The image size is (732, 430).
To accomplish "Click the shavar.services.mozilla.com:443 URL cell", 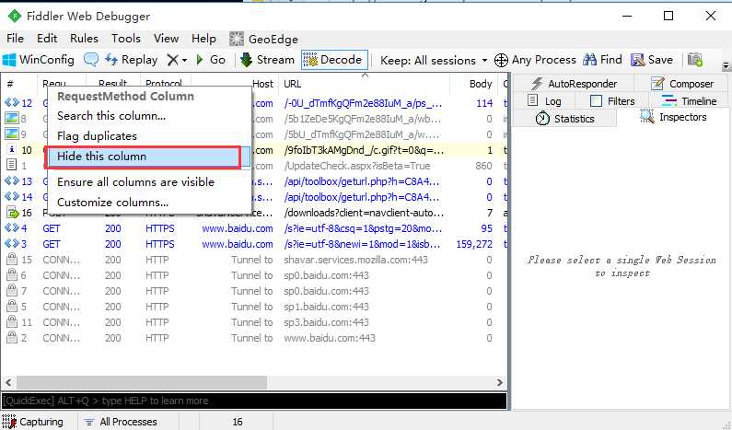I will [x=355, y=260].
